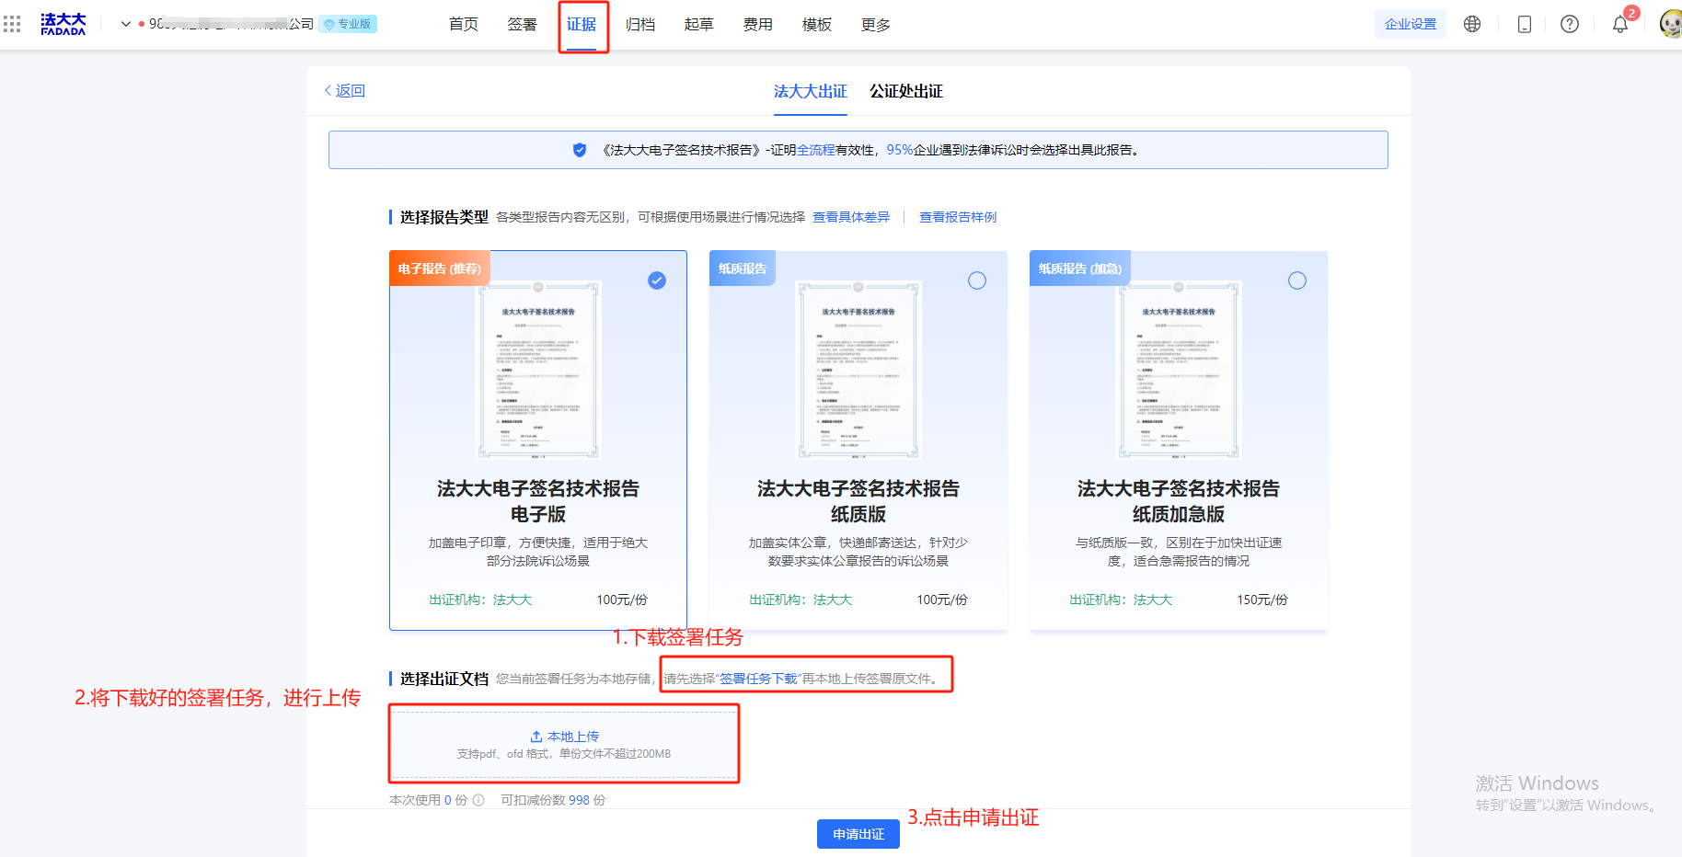Open the 归档 menu

click(x=640, y=25)
